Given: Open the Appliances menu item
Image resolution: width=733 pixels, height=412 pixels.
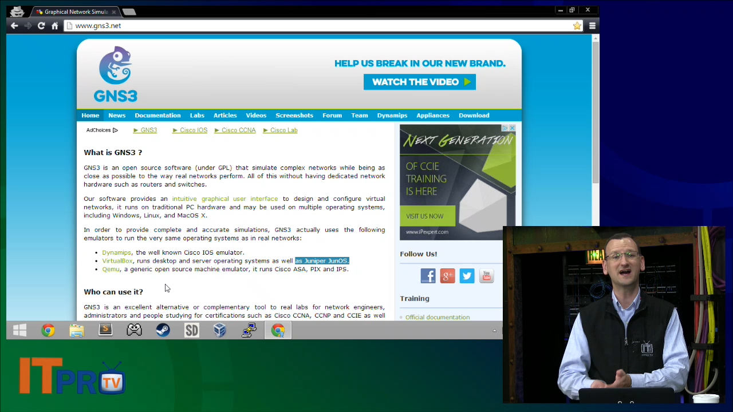Looking at the screenshot, I should tap(433, 116).
